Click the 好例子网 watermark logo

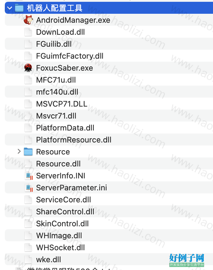[187, 260]
